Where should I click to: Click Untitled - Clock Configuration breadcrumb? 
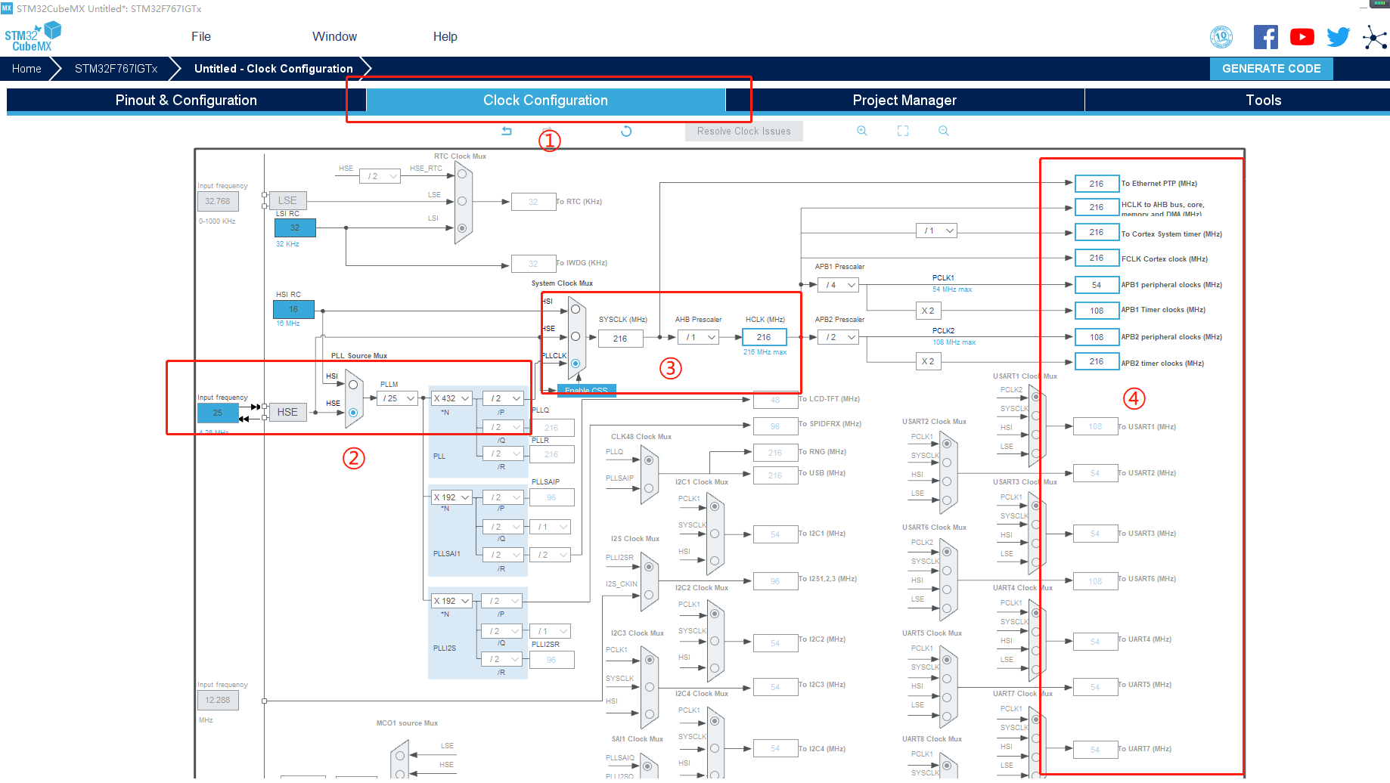[x=273, y=69]
